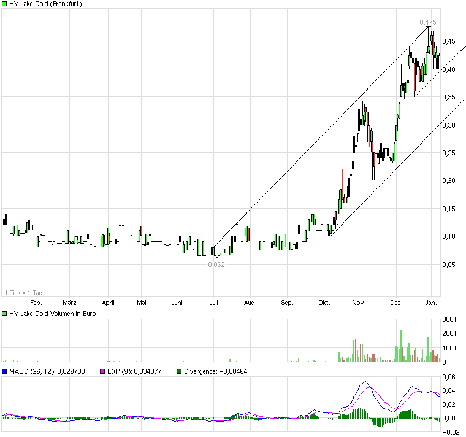Click the 0,062 low price annotation
Image resolution: width=466 pixels, height=437 pixels.
[216, 265]
